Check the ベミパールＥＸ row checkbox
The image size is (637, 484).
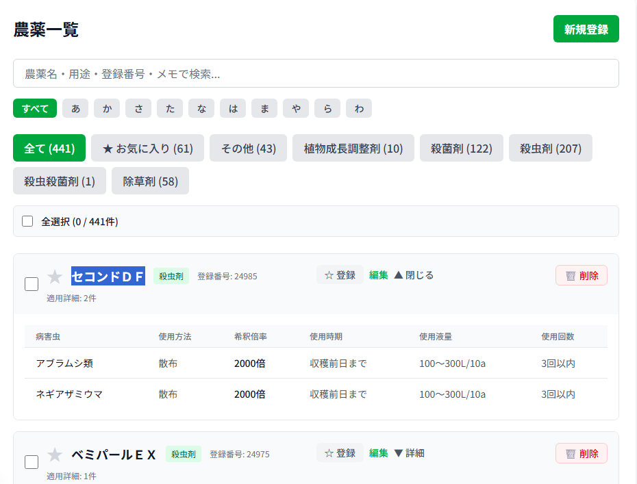click(32, 462)
